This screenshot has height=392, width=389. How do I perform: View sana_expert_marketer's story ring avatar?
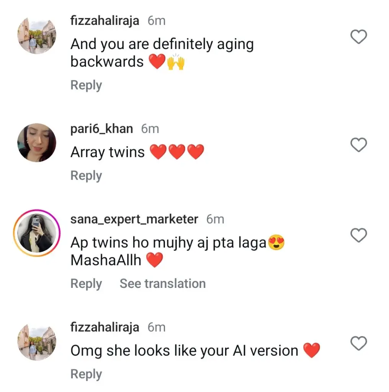pyautogui.click(x=37, y=233)
